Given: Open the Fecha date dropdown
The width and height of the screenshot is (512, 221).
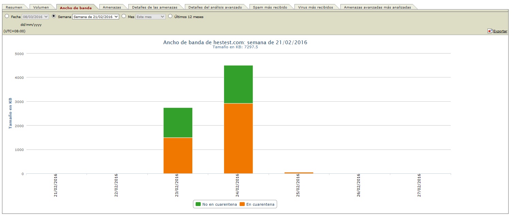Looking at the screenshot, I should (35, 16).
